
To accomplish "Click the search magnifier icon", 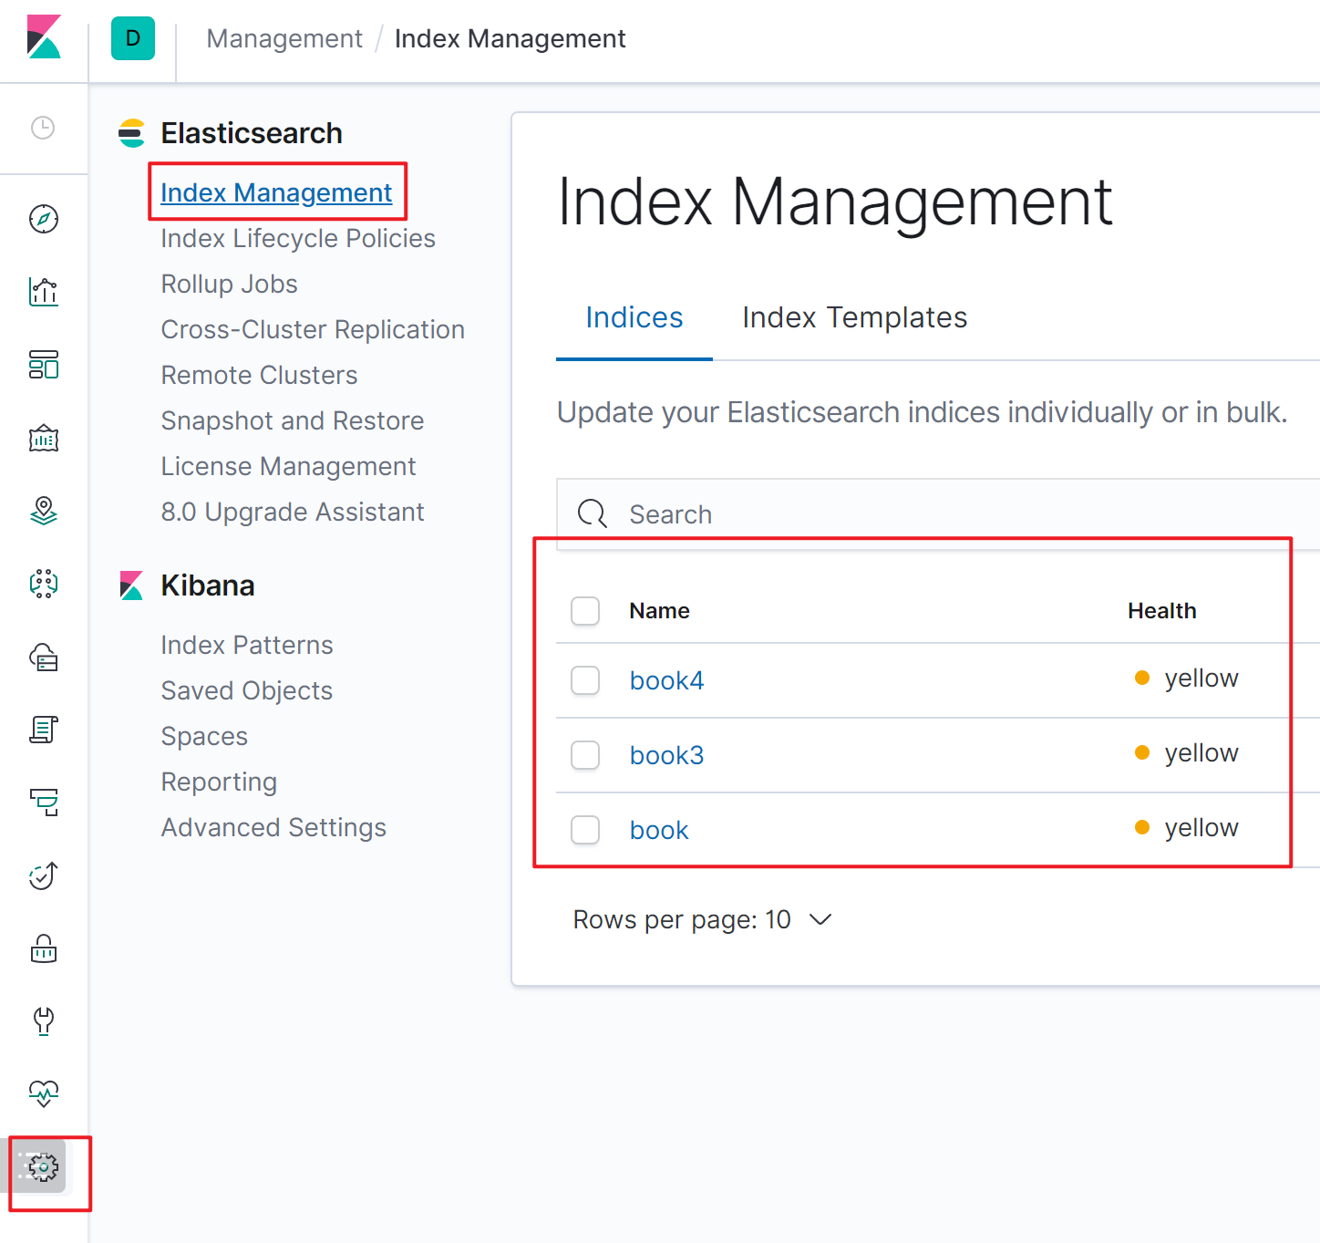I will (593, 513).
